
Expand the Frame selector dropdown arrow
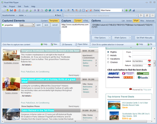pos(123,10)
